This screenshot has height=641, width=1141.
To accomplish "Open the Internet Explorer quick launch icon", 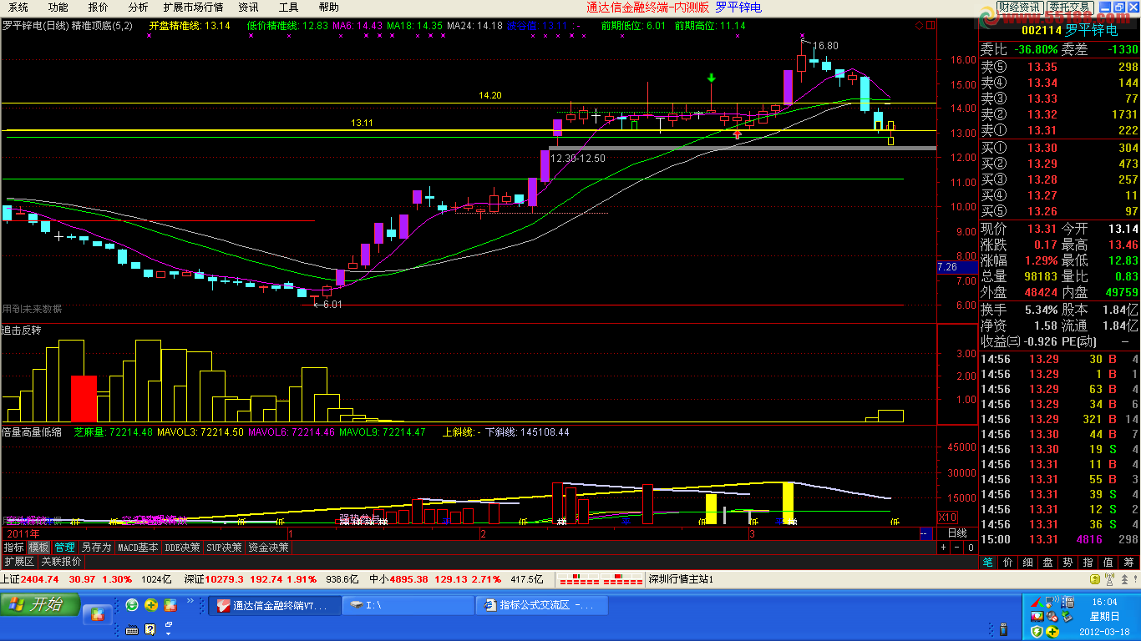I will point(132,605).
